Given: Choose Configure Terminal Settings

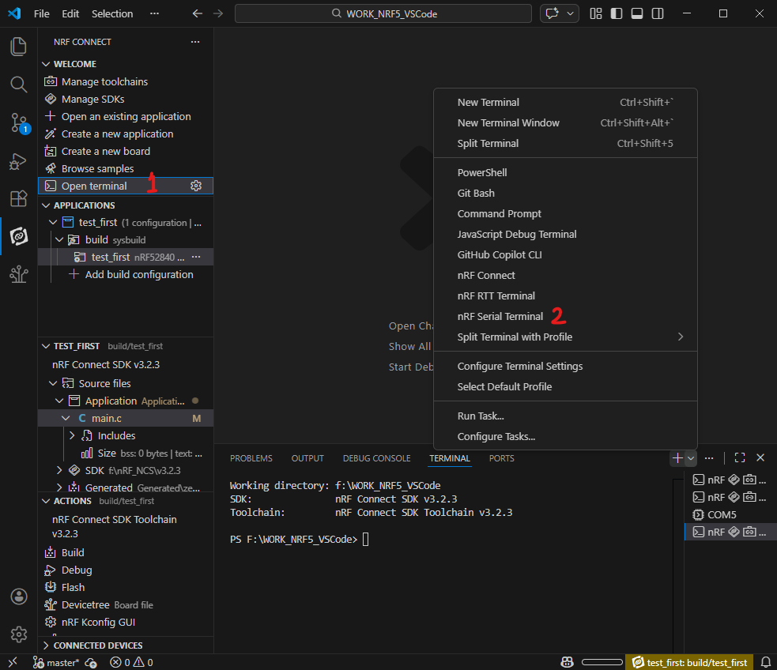Looking at the screenshot, I should 565,367.
